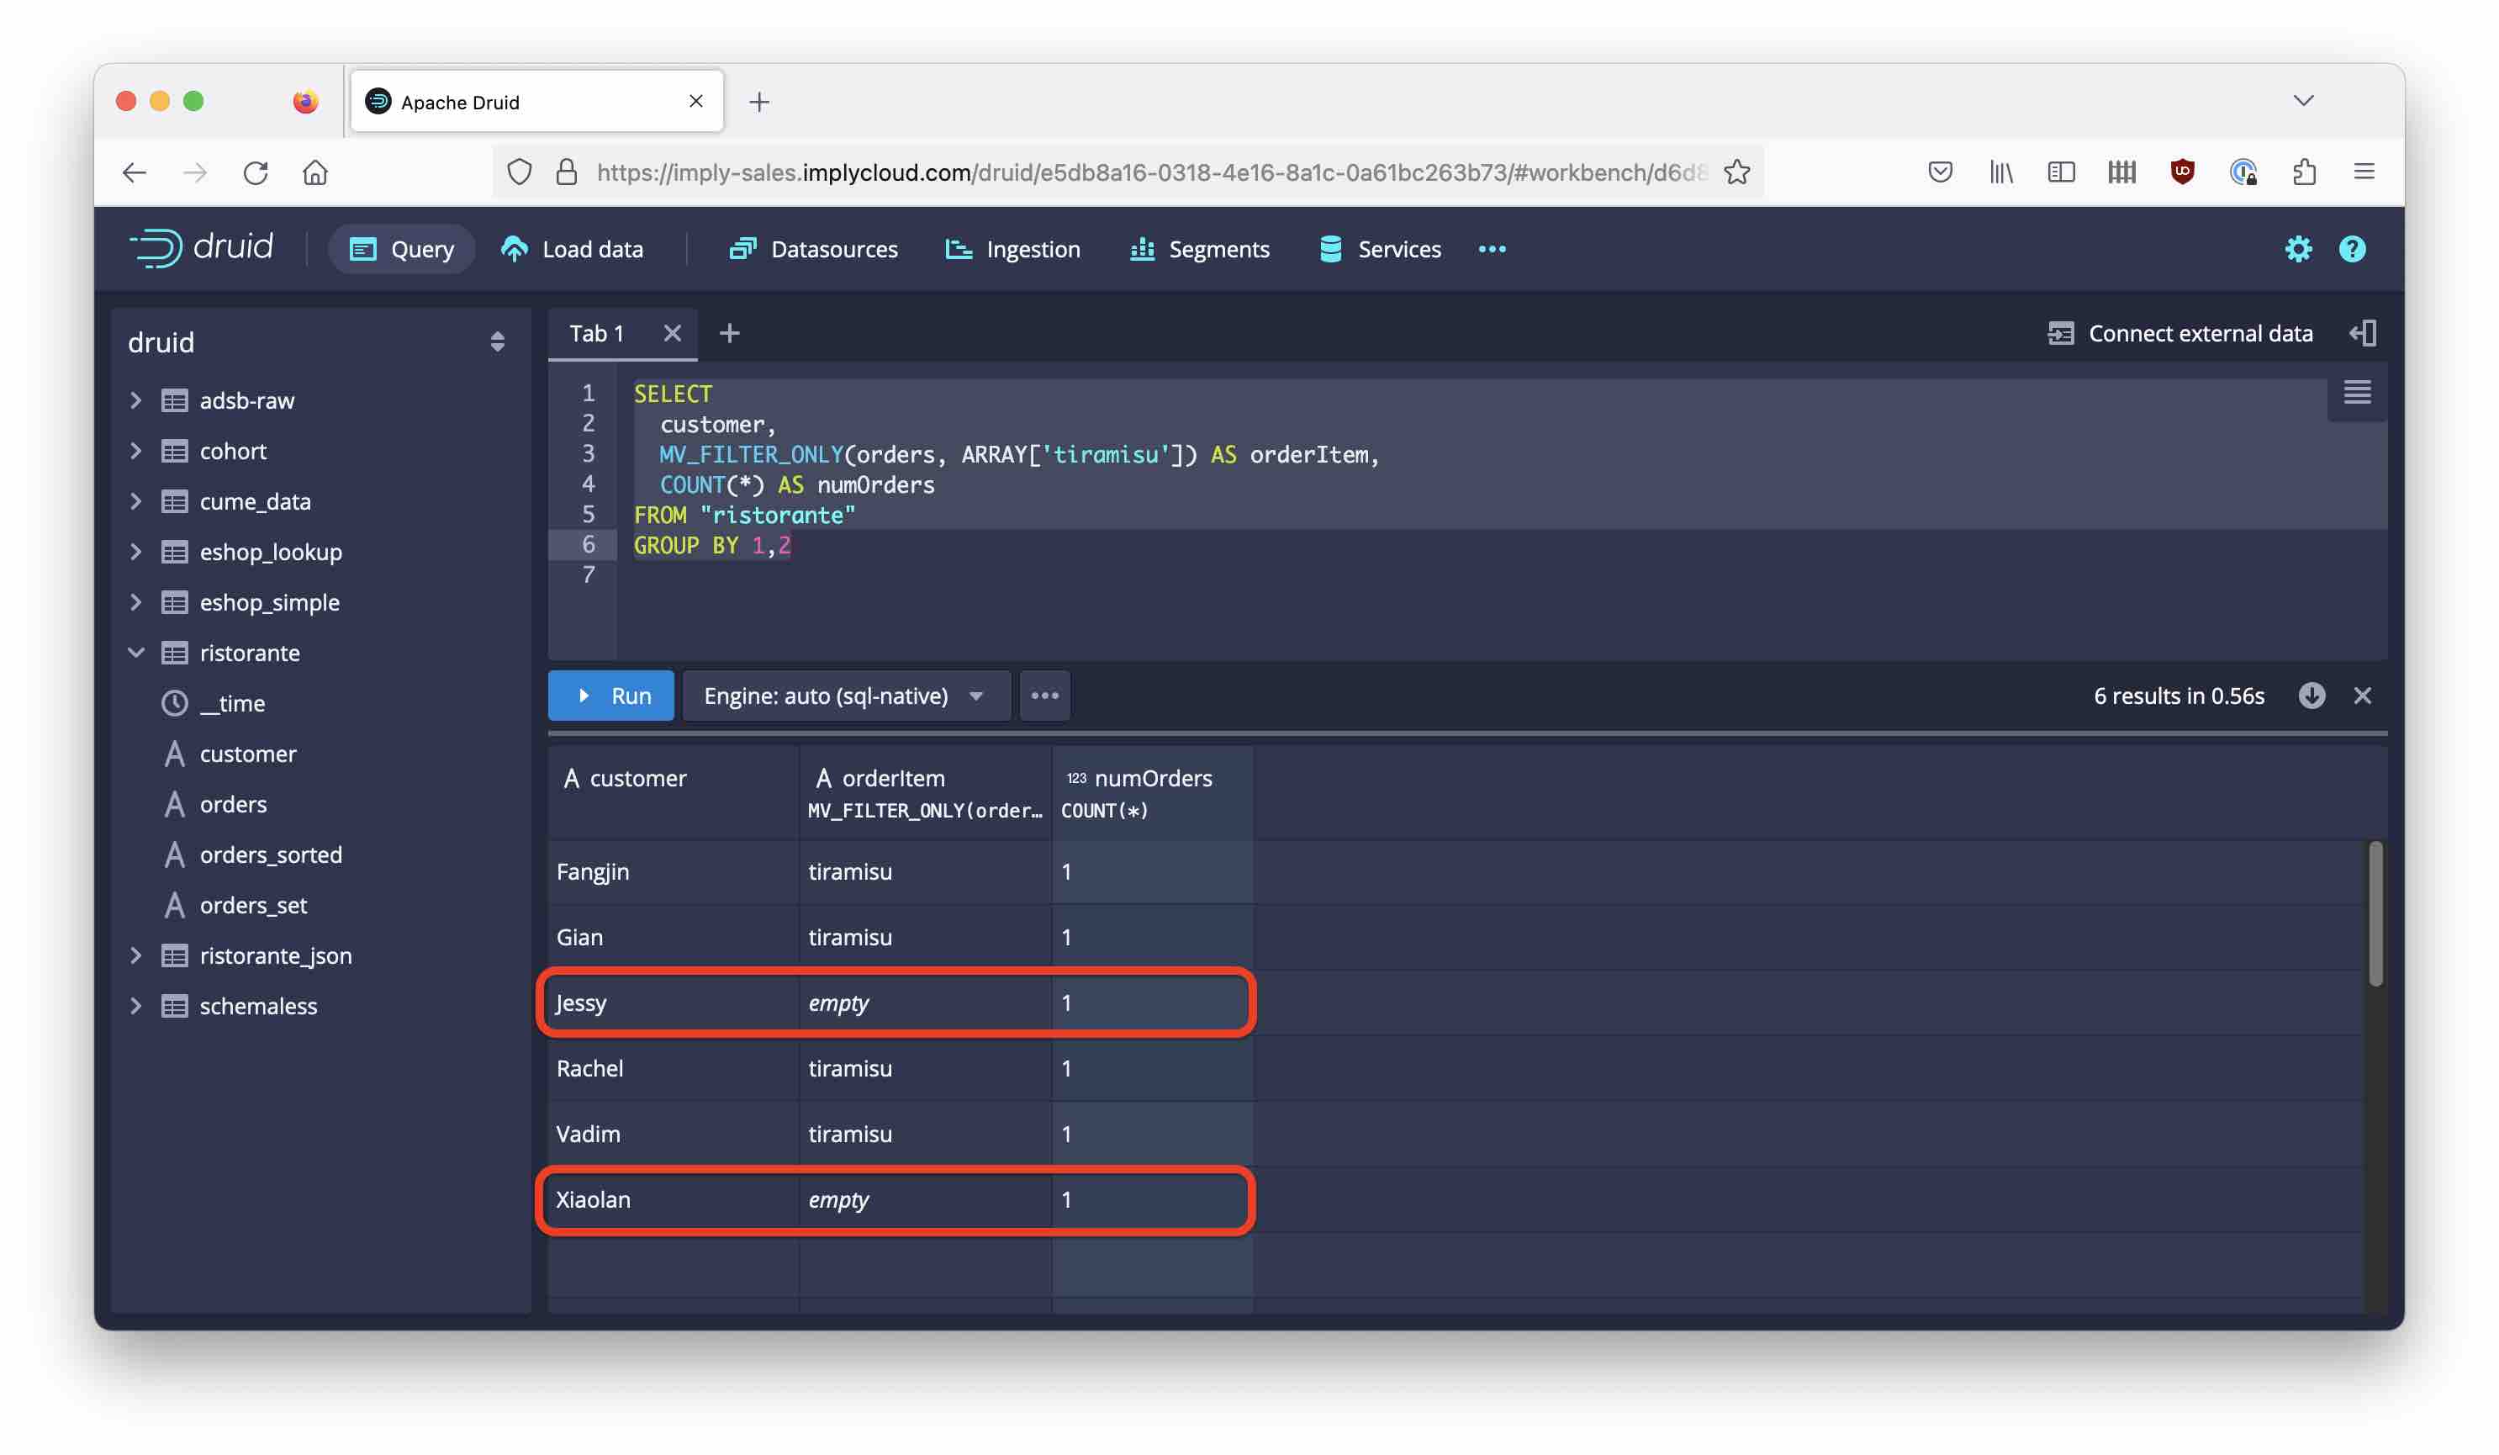Collapse the ristorante datasource tree
The height and width of the screenshot is (1455, 2499).
(137, 653)
